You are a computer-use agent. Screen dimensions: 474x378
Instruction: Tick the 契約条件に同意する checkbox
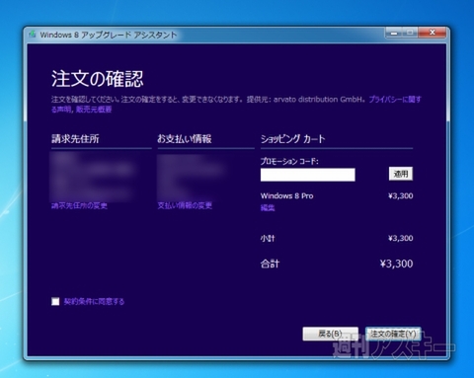(x=55, y=301)
